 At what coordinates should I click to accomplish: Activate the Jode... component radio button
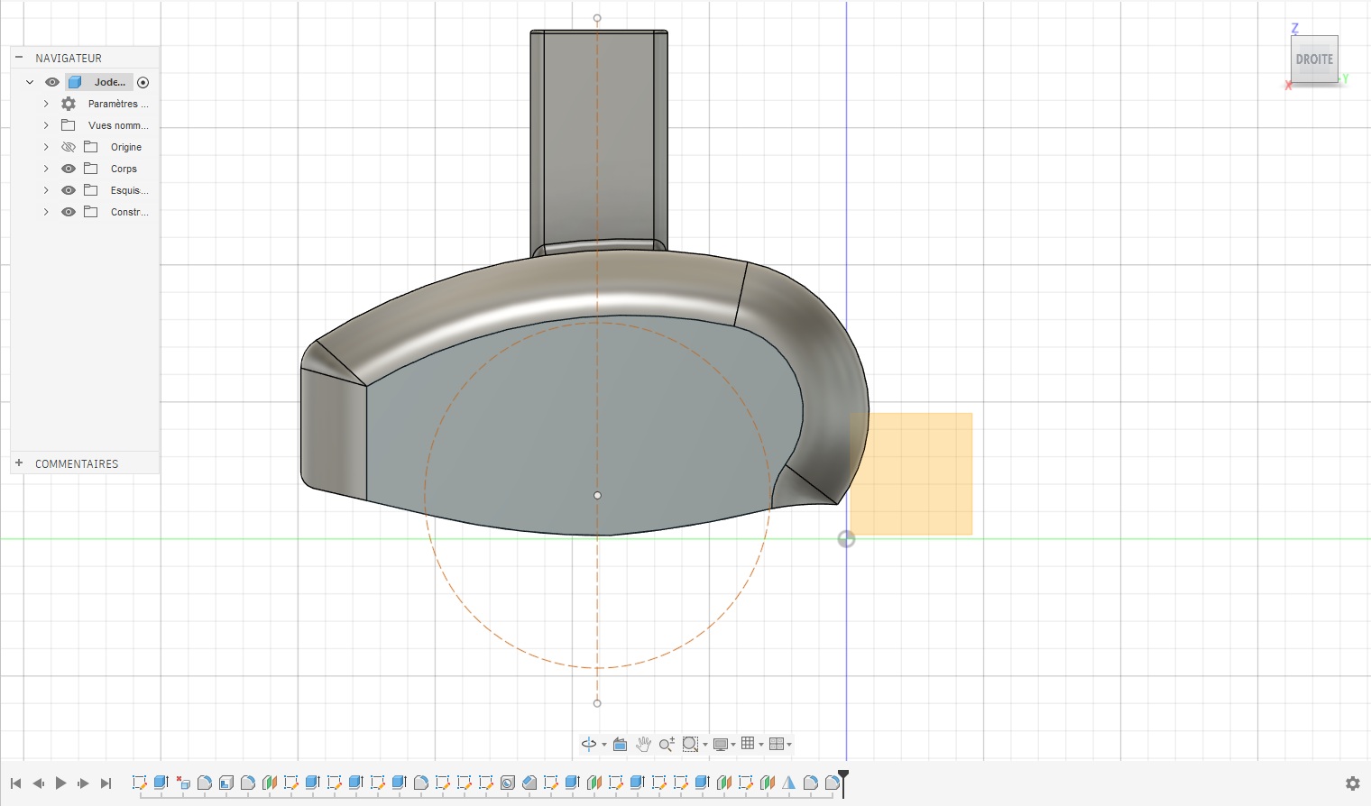[143, 82]
